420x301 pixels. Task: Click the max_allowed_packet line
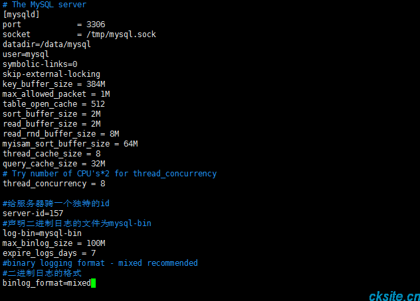point(56,94)
